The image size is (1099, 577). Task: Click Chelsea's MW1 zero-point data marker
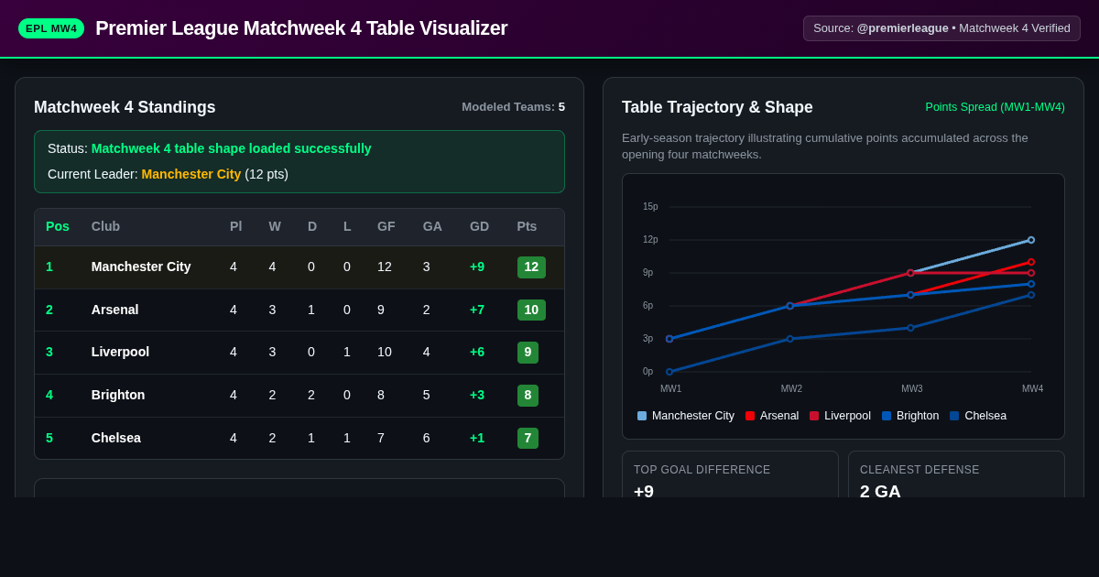click(x=669, y=372)
